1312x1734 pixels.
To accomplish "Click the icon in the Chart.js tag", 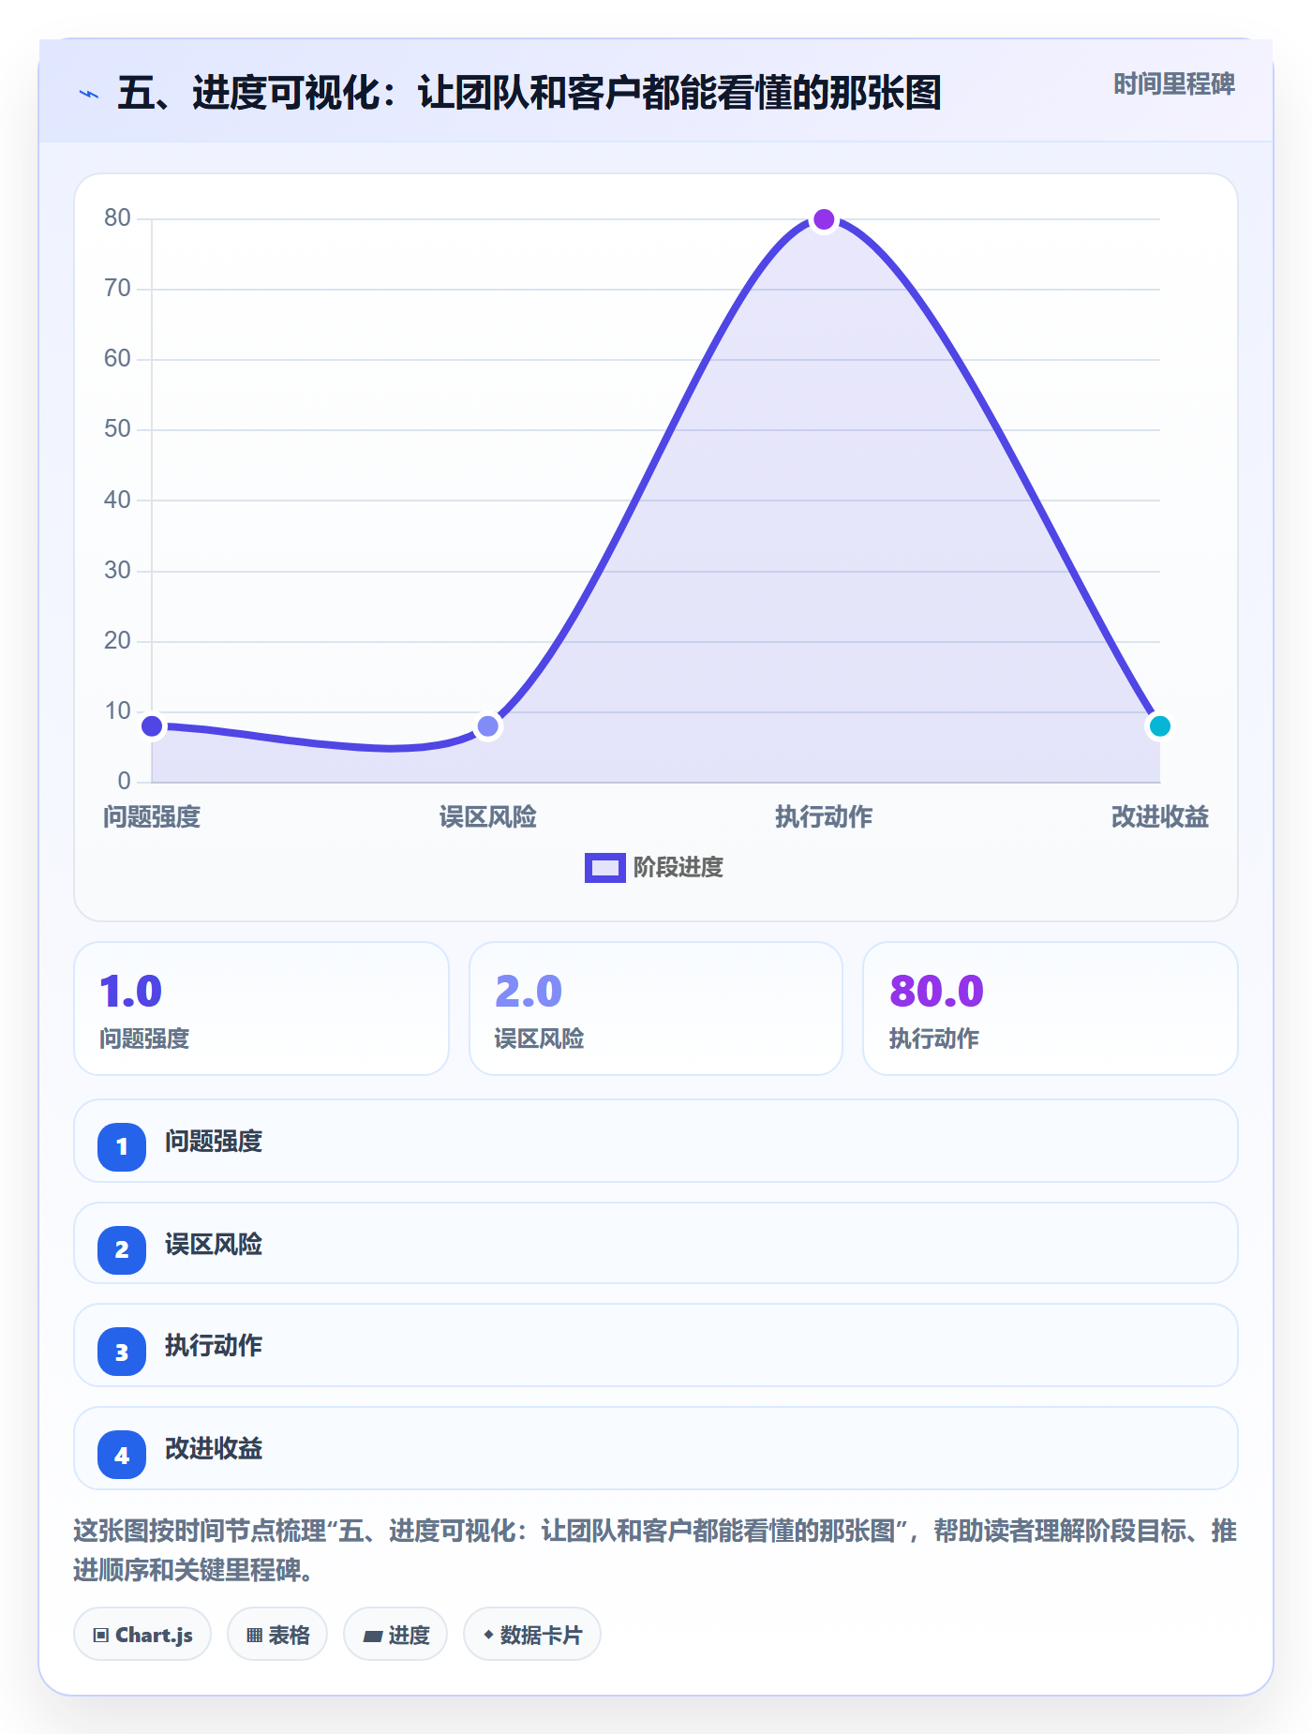I will [x=101, y=1636].
